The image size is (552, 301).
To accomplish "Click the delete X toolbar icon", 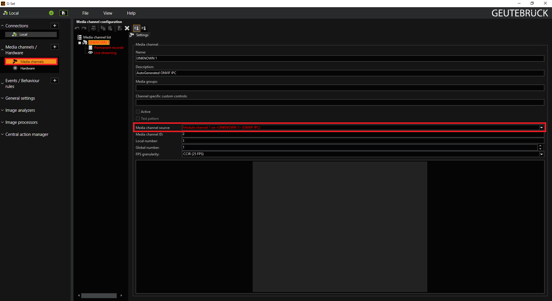I will pos(127,28).
